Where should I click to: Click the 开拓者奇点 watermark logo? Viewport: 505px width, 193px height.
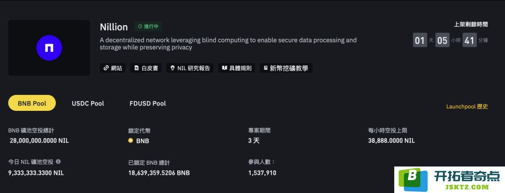click(x=450, y=180)
